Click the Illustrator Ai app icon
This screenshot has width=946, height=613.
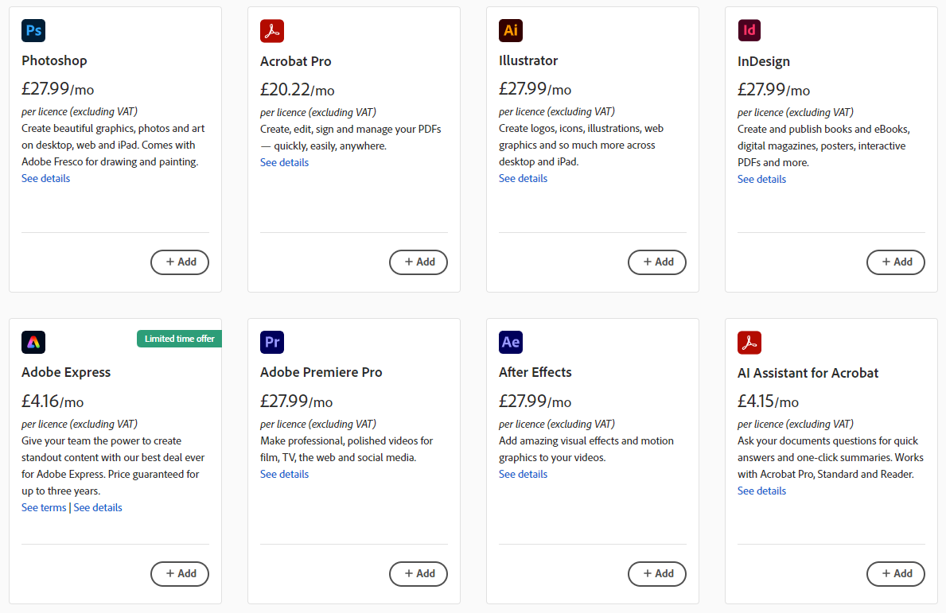[x=511, y=31]
